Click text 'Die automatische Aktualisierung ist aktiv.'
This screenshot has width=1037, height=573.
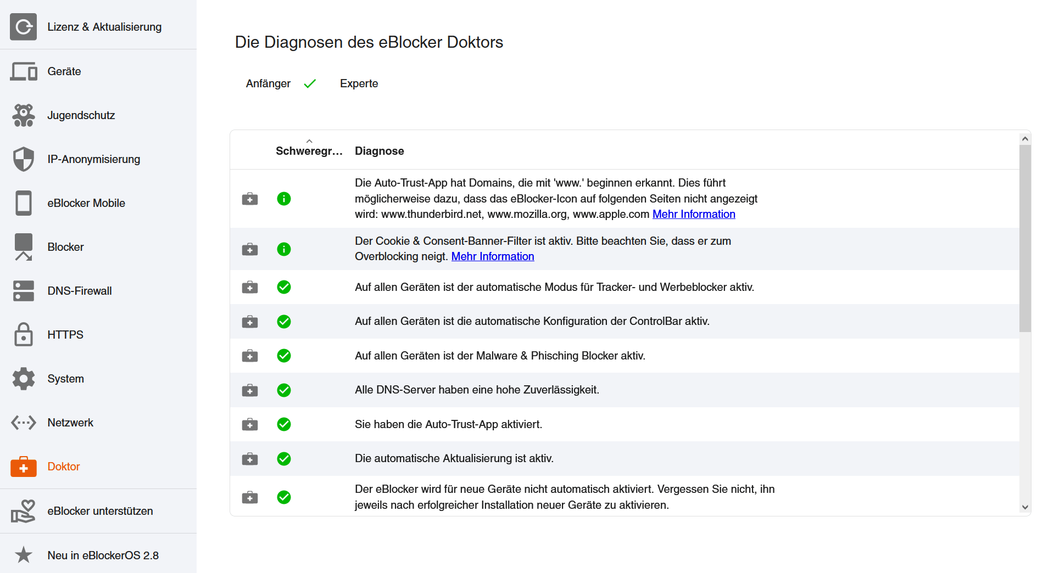(454, 458)
